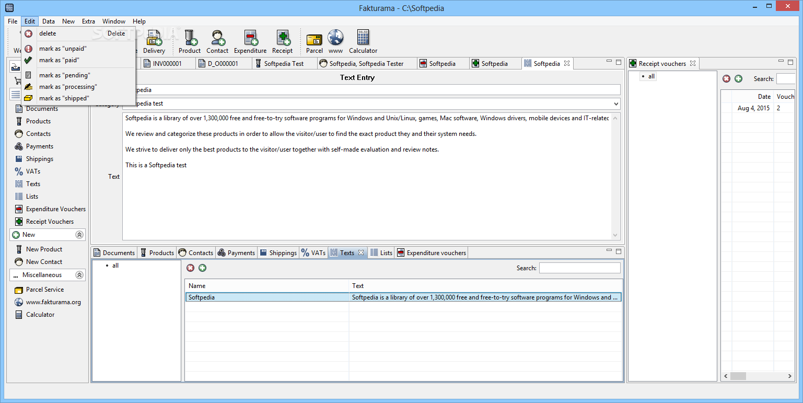
Task: Click red delete icon in Receipt vouchers
Action: click(726, 79)
